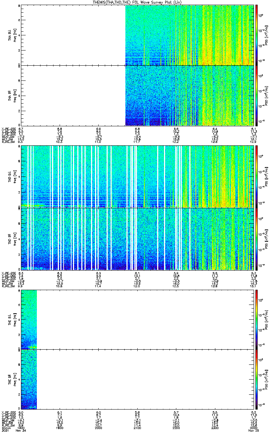Click the PSD color bar beside THD B-parallel

pos(257,239)
